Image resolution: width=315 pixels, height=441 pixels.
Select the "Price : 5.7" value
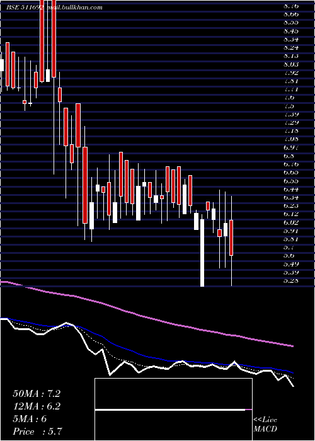(x=37, y=432)
